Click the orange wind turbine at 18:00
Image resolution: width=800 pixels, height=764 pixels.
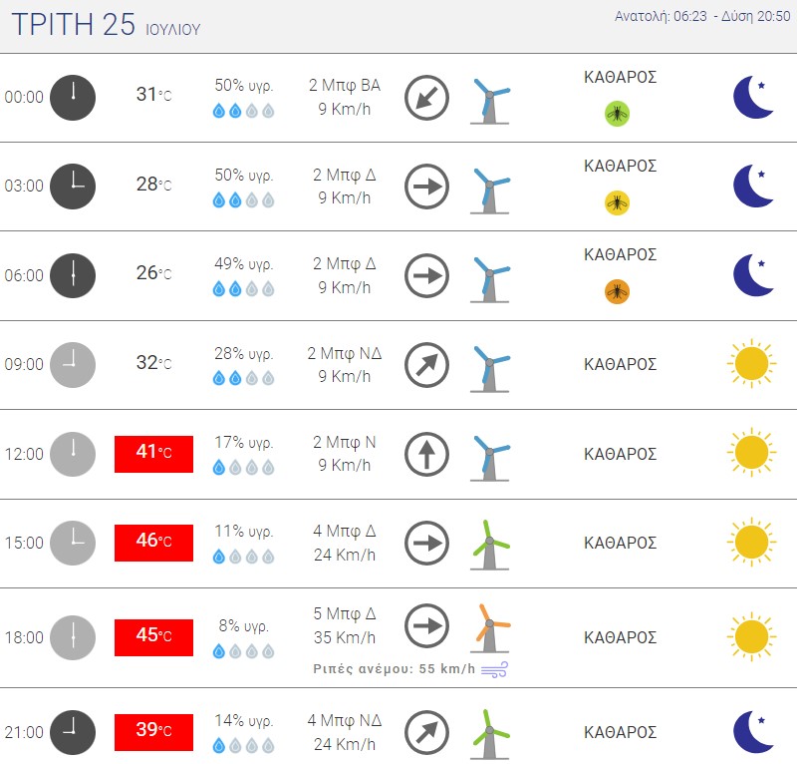(490, 627)
